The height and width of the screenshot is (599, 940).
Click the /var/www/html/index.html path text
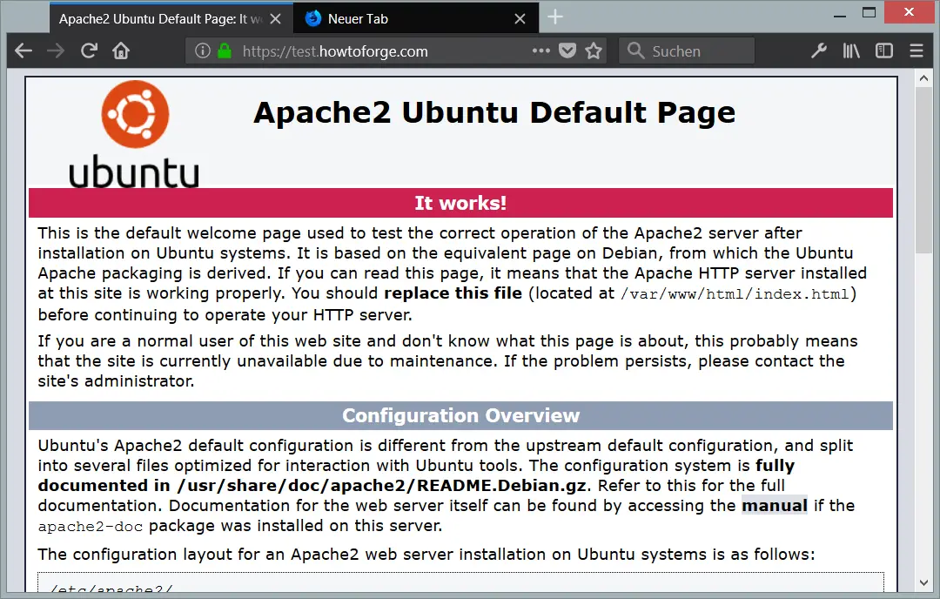click(x=735, y=294)
